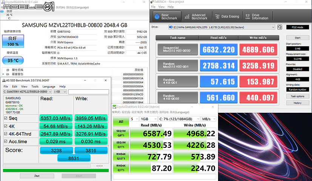Viewport: 312px width, 181px height.
Task: Select Random 4 KB QD32 task
Action: click(178, 97)
